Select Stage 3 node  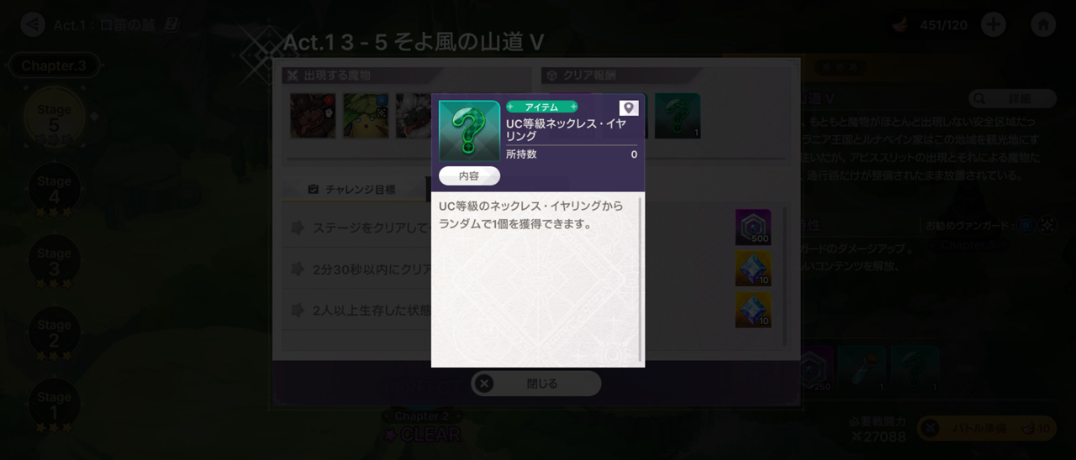[x=54, y=262]
